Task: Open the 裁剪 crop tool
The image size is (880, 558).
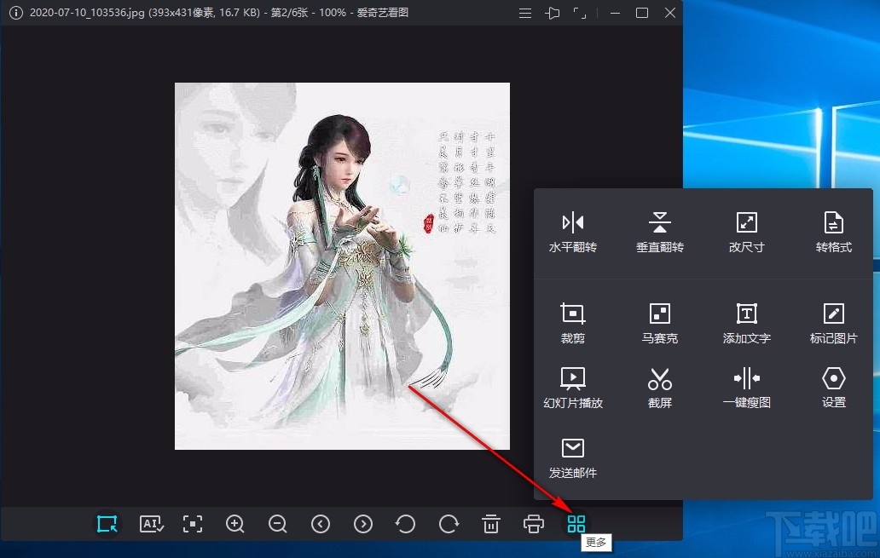Action: pyautogui.click(x=573, y=321)
